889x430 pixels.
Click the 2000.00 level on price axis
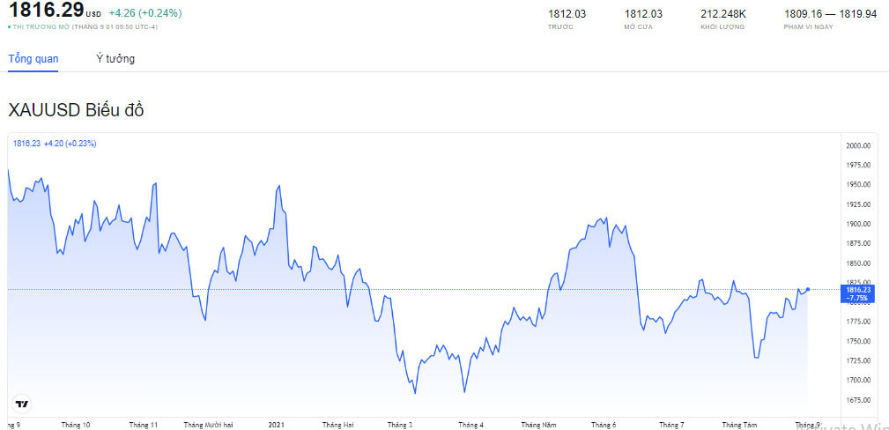click(858, 145)
